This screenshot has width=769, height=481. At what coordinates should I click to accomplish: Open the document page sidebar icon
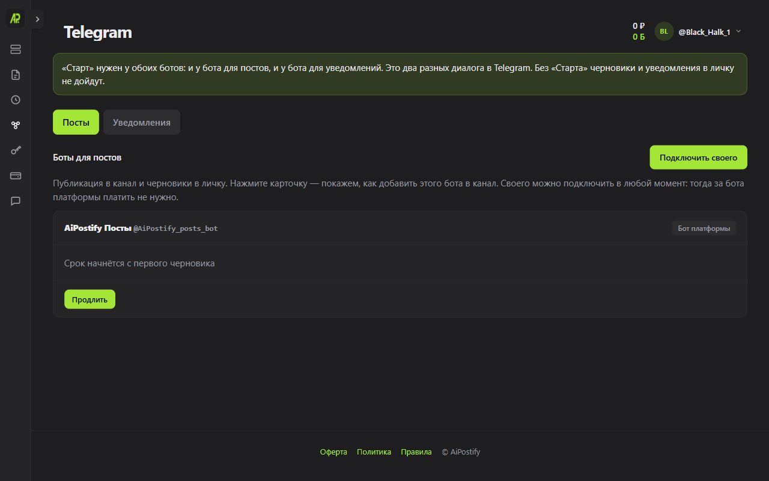coord(16,75)
